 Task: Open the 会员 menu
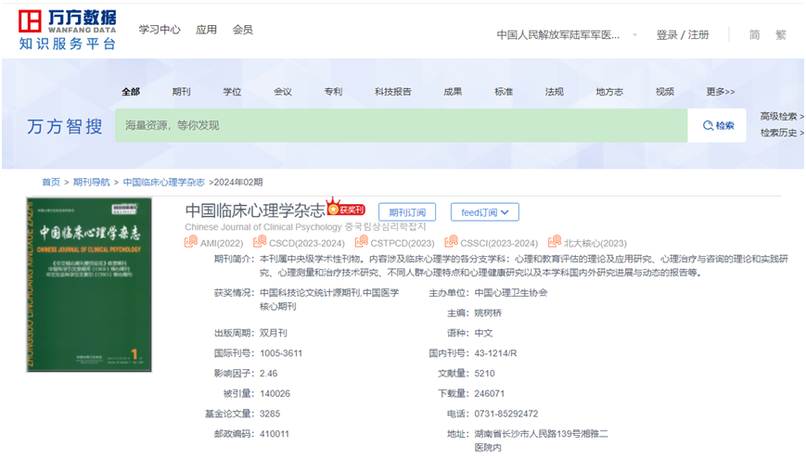[x=243, y=30]
